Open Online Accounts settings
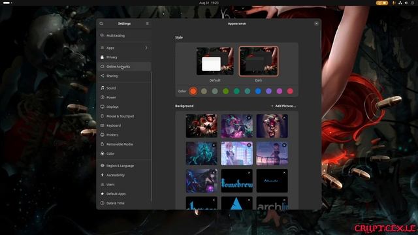 tap(124, 67)
